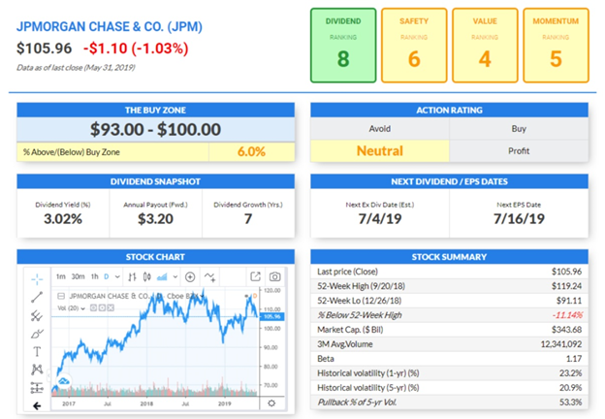Viewport: 605px width, 419px height.
Task: Select the prediction and measurement tool
Action: tap(37, 388)
